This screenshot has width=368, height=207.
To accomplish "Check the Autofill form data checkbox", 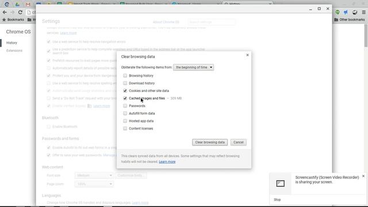I will click(125, 113).
